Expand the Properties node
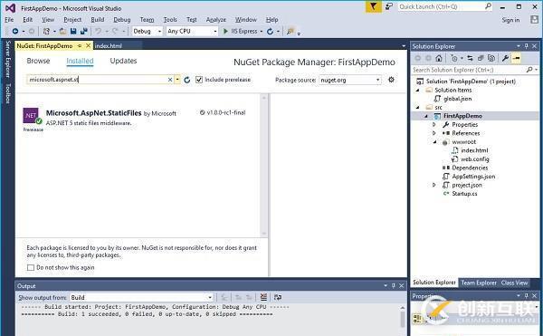Image resolution: width=543 pixels, height=336 pixels. coord(434,124)
